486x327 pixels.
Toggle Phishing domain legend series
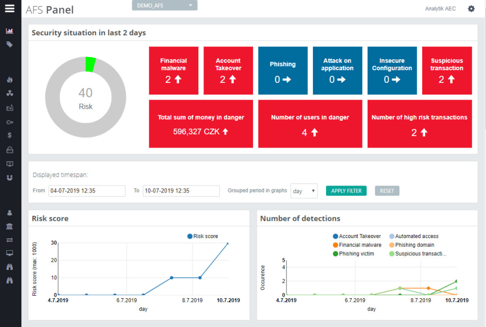coord(412,245)
